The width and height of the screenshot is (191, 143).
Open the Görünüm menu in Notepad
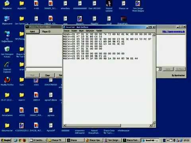(90, 31)
